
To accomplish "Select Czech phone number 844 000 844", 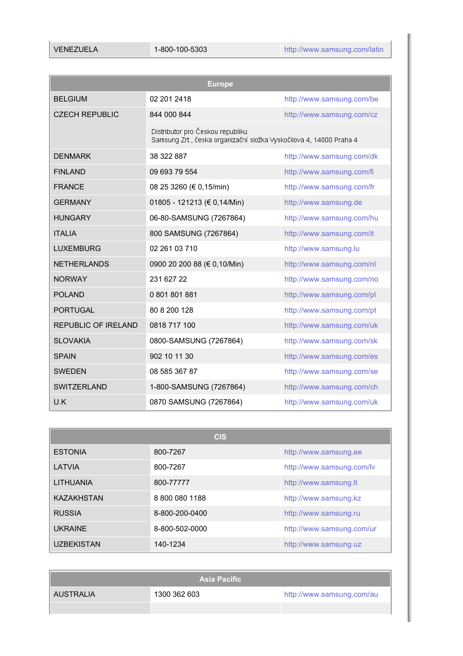I will [x=170, y=115].
